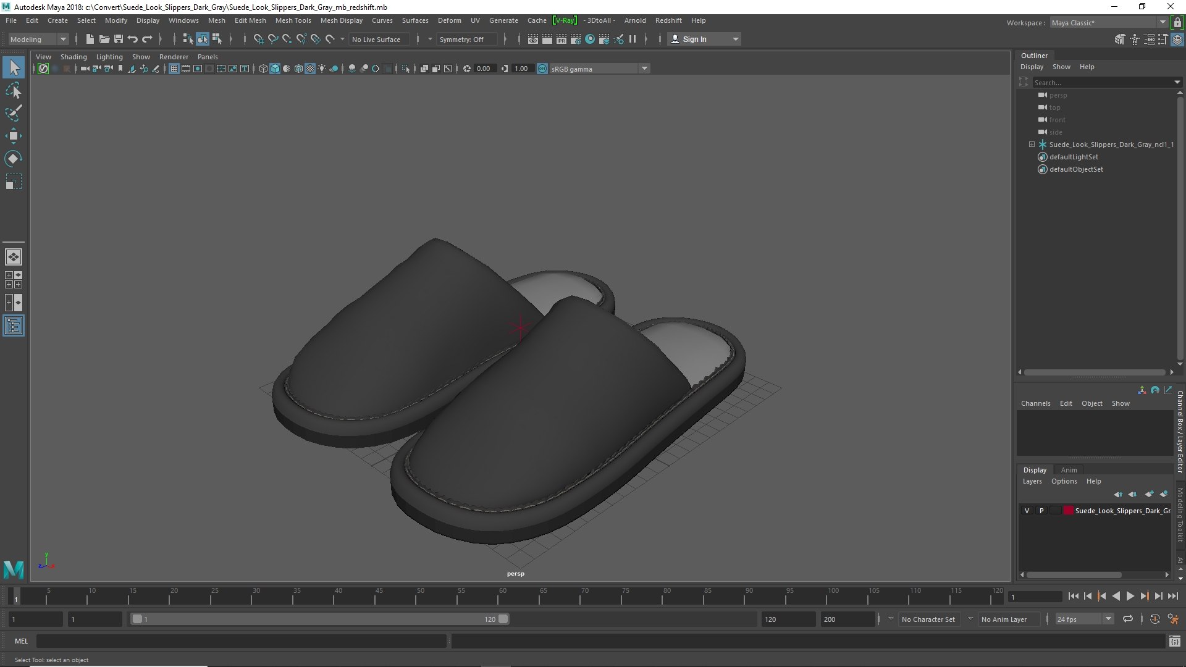Switch to four view panel layout
This screenshot has width=1186, height=667.
tap(14, 280)
